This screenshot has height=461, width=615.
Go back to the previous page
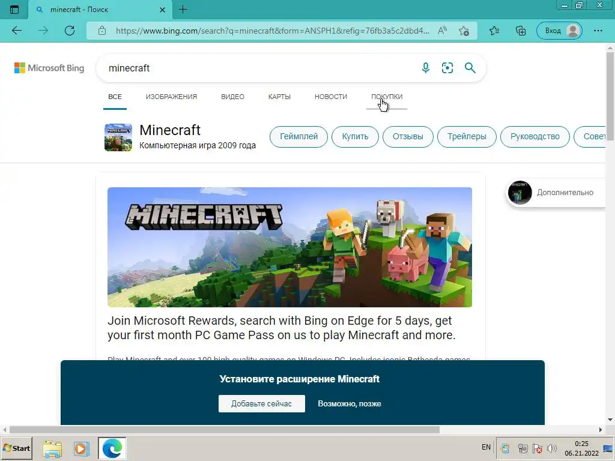(x=16, y=31)
